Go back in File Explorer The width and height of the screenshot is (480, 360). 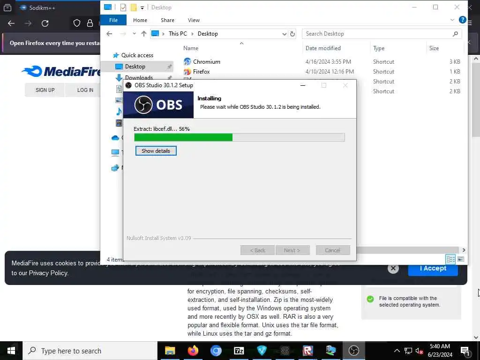(109, 34)
